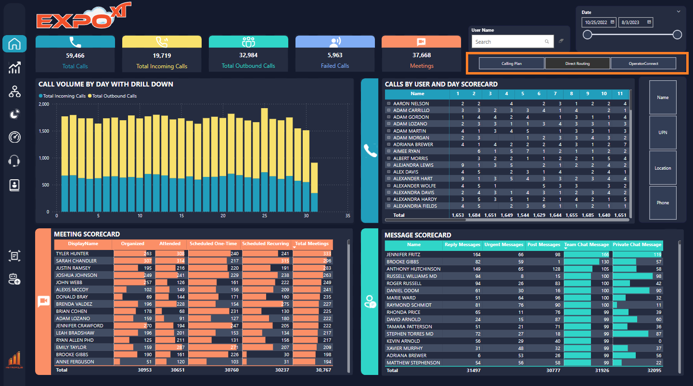Image resolution: width=693 pixels, height=386 pixels.
Task: Open the end date calendar picker icon
Action: point(649,22)
